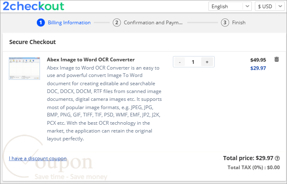
Task: Increase quantity with the plus button
Action: (207, 62)
